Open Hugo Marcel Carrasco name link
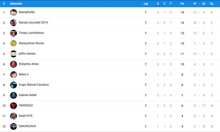Screen dimensions: 220x132 point(34,85)
